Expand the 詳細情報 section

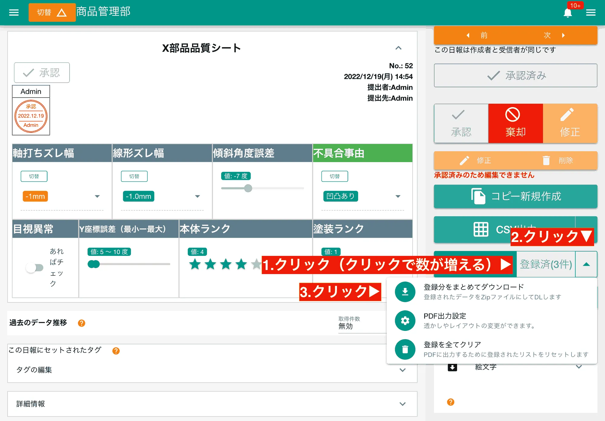tap(402, 404)
